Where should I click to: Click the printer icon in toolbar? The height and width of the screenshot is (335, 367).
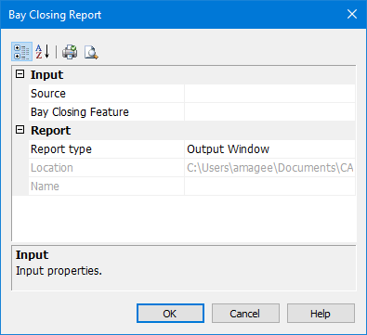70,52
